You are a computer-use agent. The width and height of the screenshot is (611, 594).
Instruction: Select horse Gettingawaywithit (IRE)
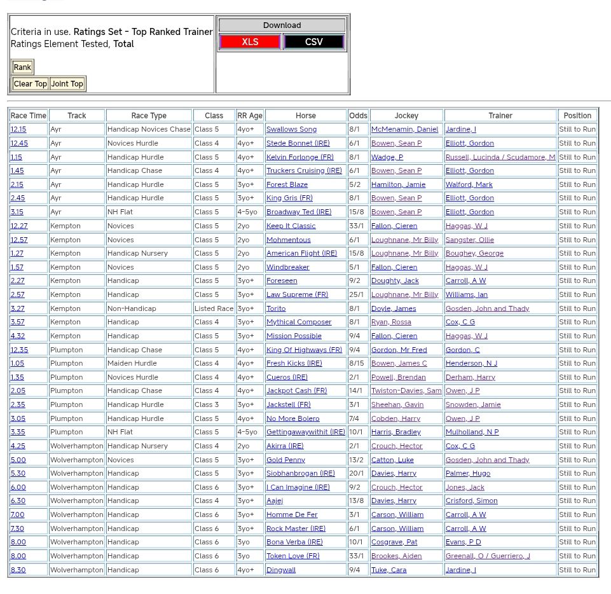(305, 432)
